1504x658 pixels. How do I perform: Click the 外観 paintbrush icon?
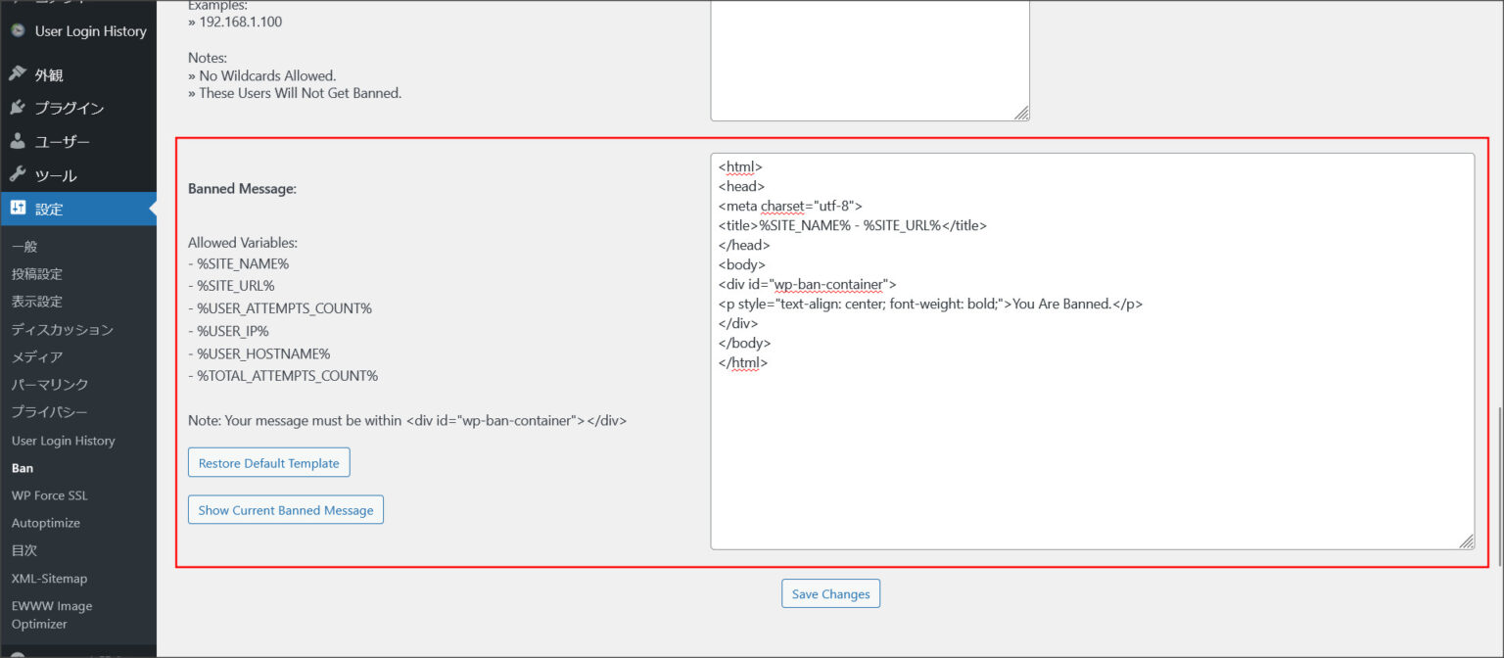pyautogui.click(x=18, y=74)
